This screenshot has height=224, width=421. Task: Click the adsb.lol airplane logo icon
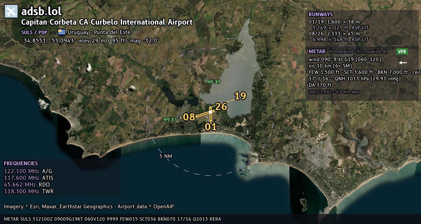tap(11, 11)
